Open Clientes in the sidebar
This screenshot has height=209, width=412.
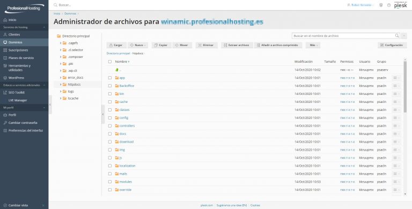click(14, 34)
